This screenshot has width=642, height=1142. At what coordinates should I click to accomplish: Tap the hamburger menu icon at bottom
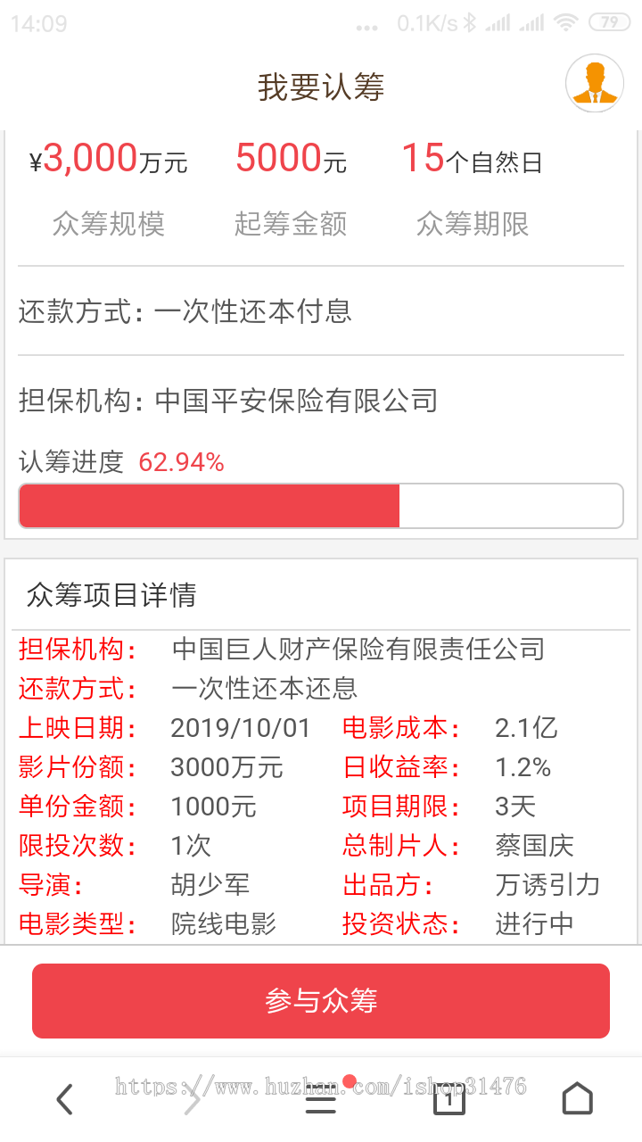pyautogui.click(x=321, y=1099)
